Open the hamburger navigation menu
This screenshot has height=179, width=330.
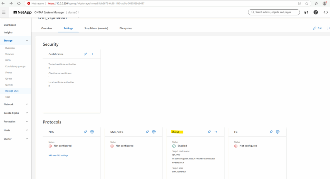(4, 12)
